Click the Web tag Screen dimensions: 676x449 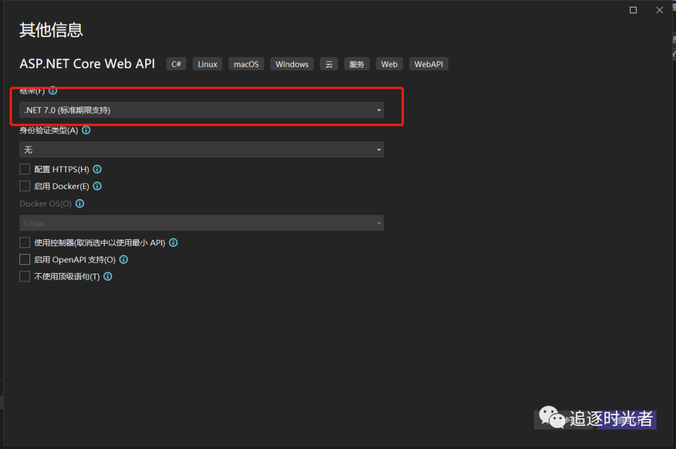click(389, 64)
